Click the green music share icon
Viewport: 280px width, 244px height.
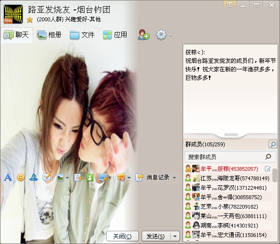pyautogui.click(x=90, y=177)
